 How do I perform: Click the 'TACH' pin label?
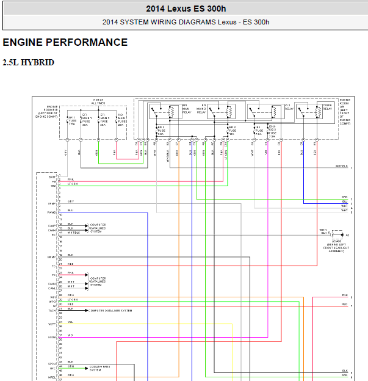52,311
